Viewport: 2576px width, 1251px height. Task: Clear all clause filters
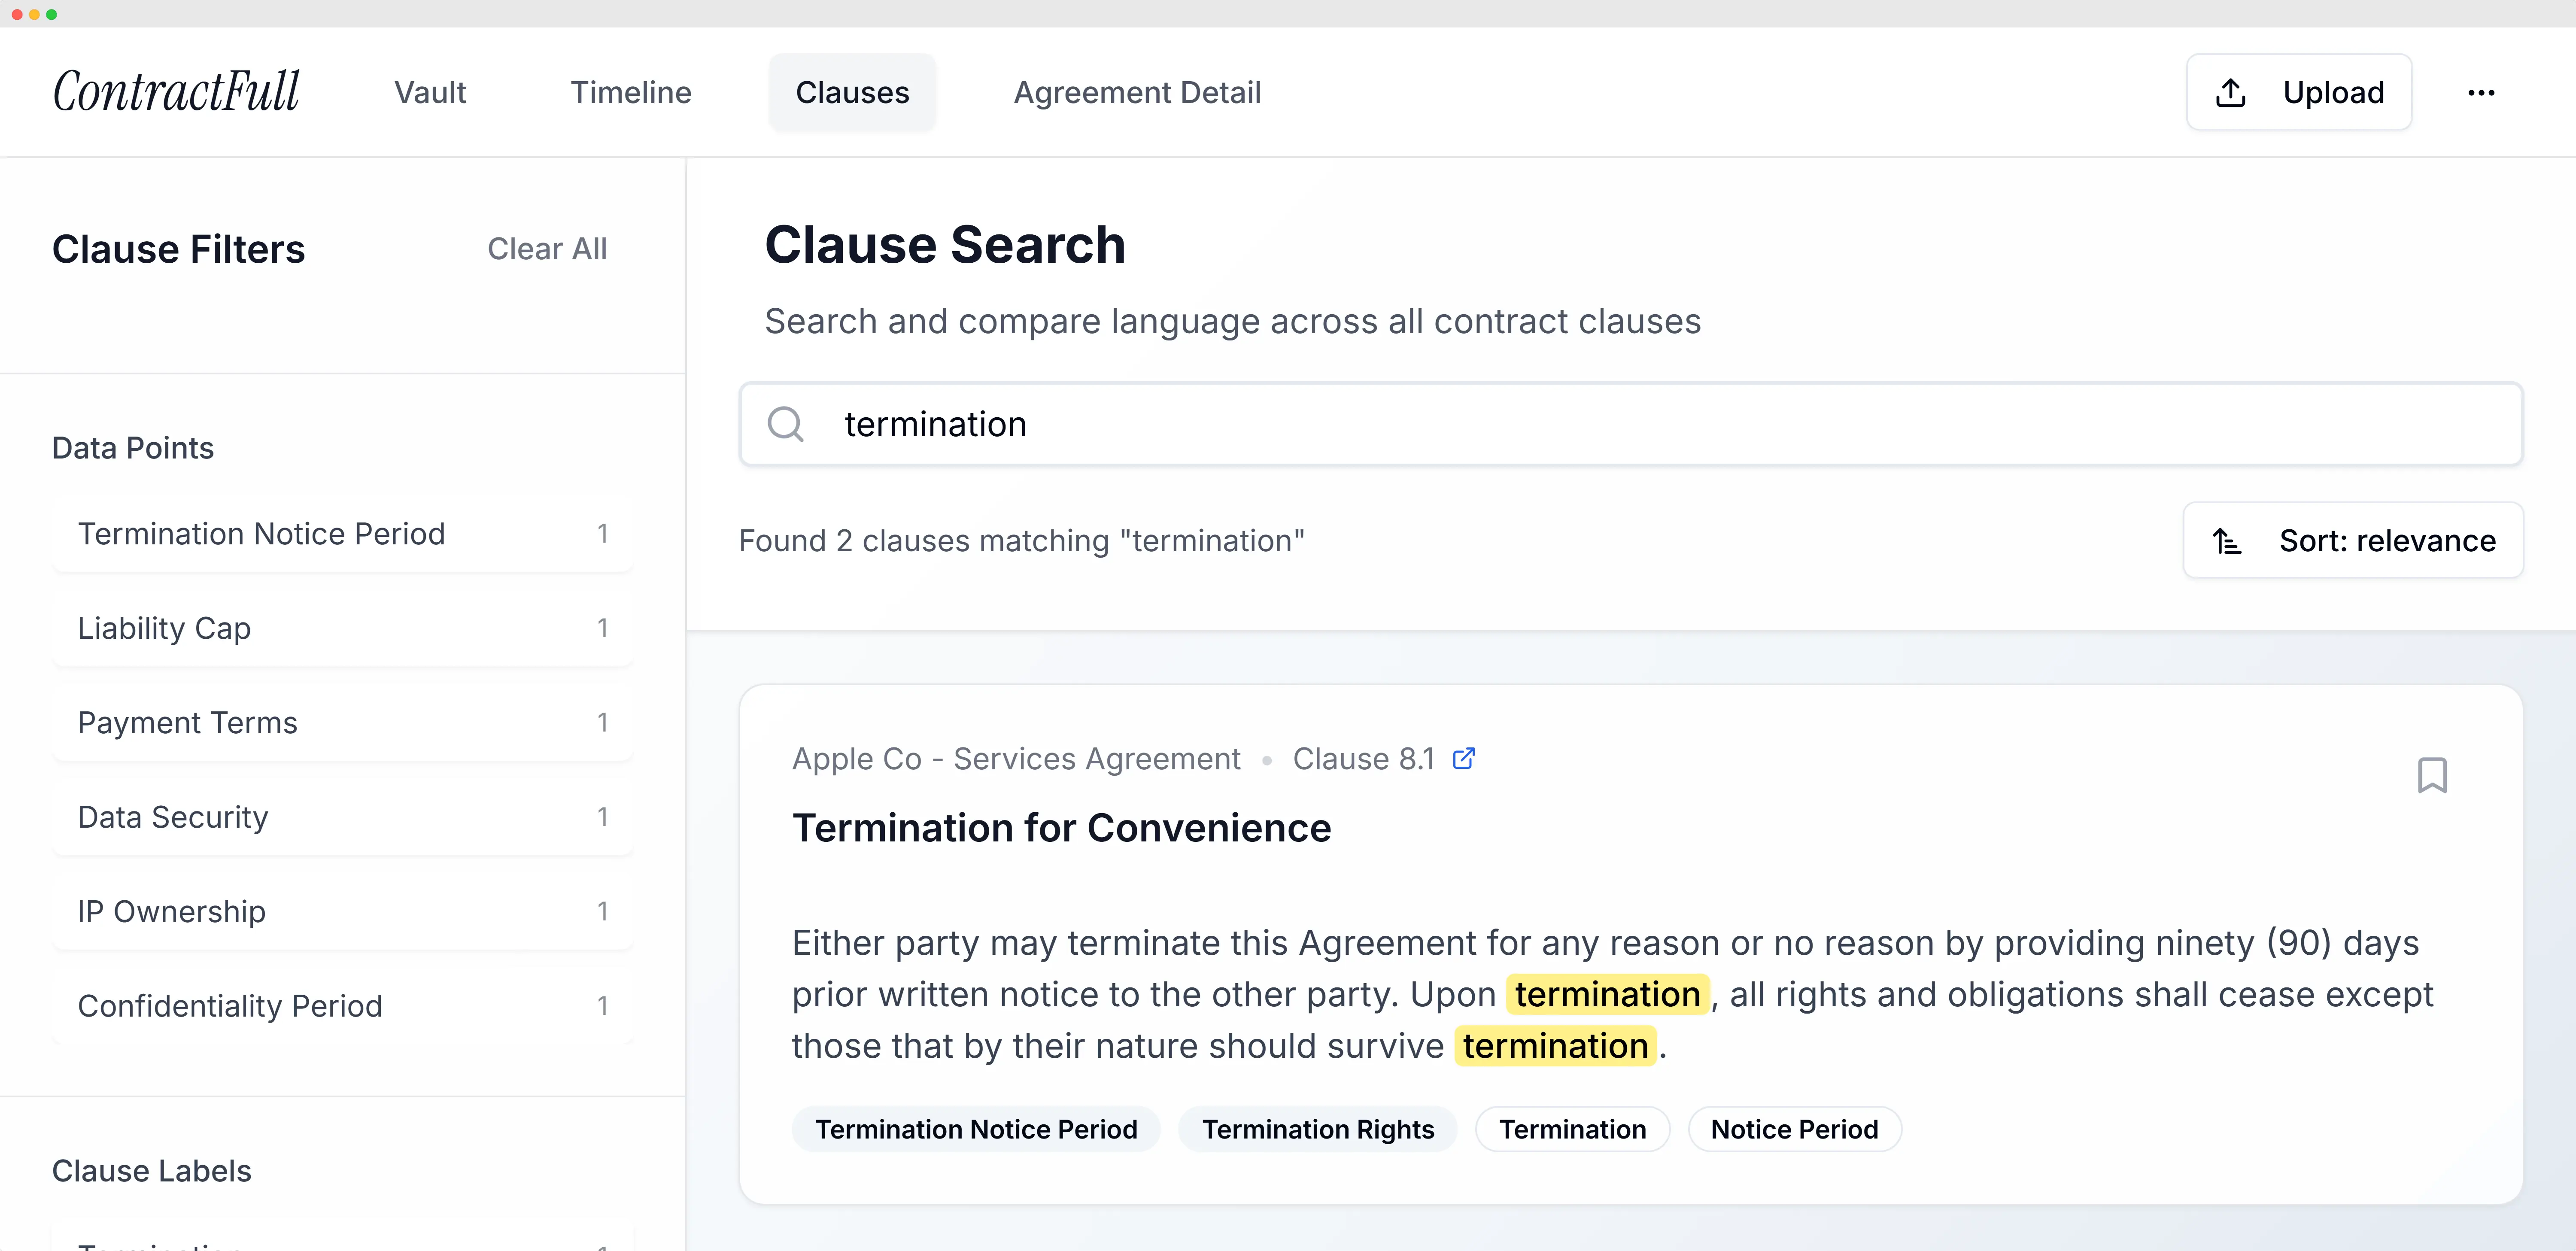[x=547, y=249]
